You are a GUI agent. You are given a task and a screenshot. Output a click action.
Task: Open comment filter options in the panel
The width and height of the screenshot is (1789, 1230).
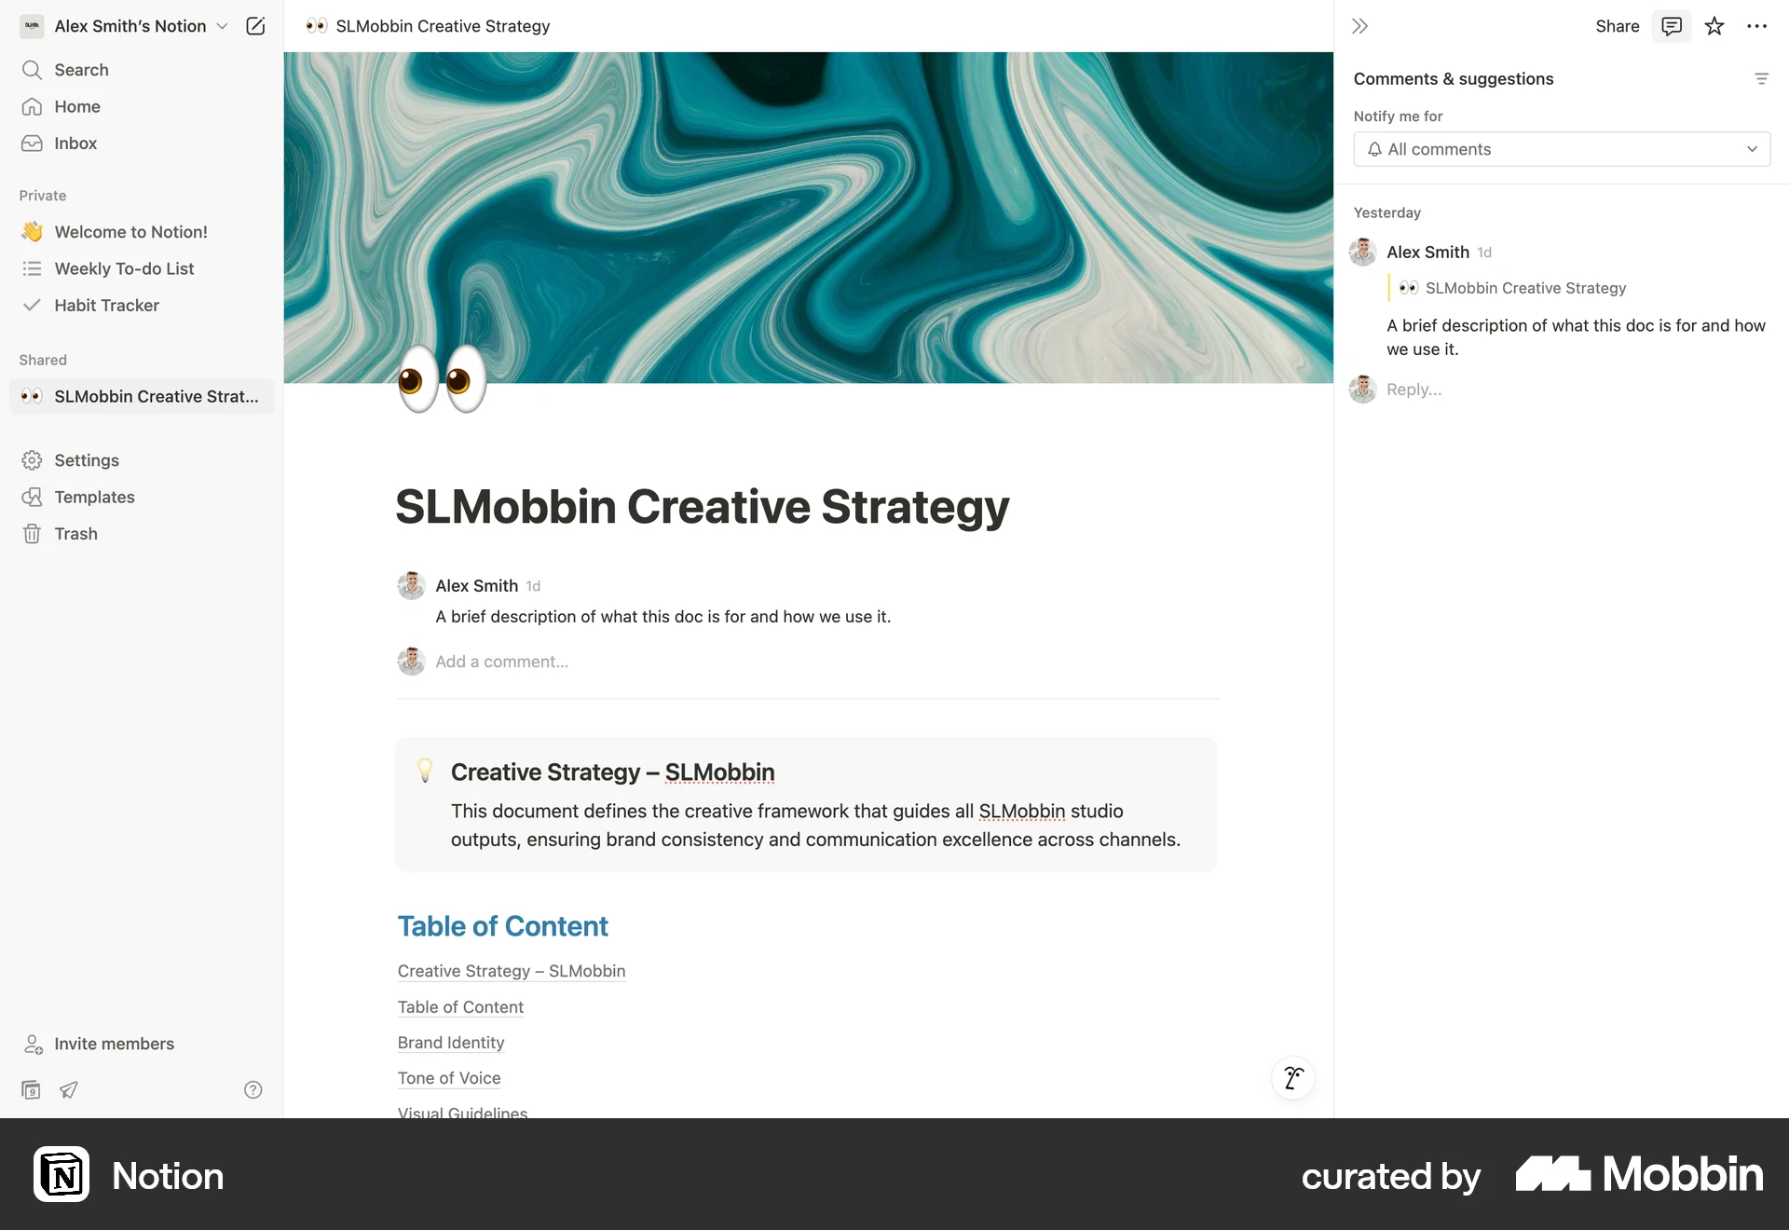(x=1762, y=78)
